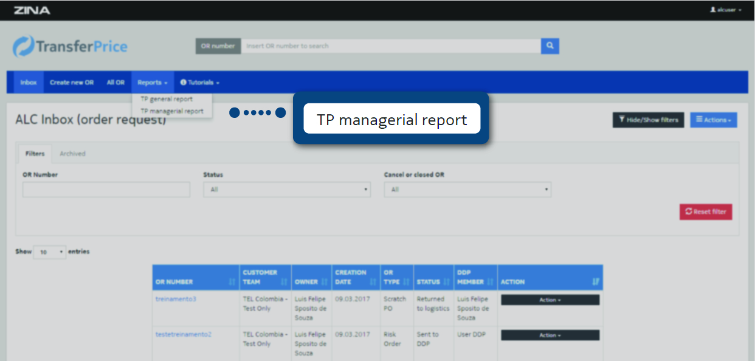This screenshot has height=361, width=755.
Task: Choose TP general report from menu
Action: [x=167, y=99]
